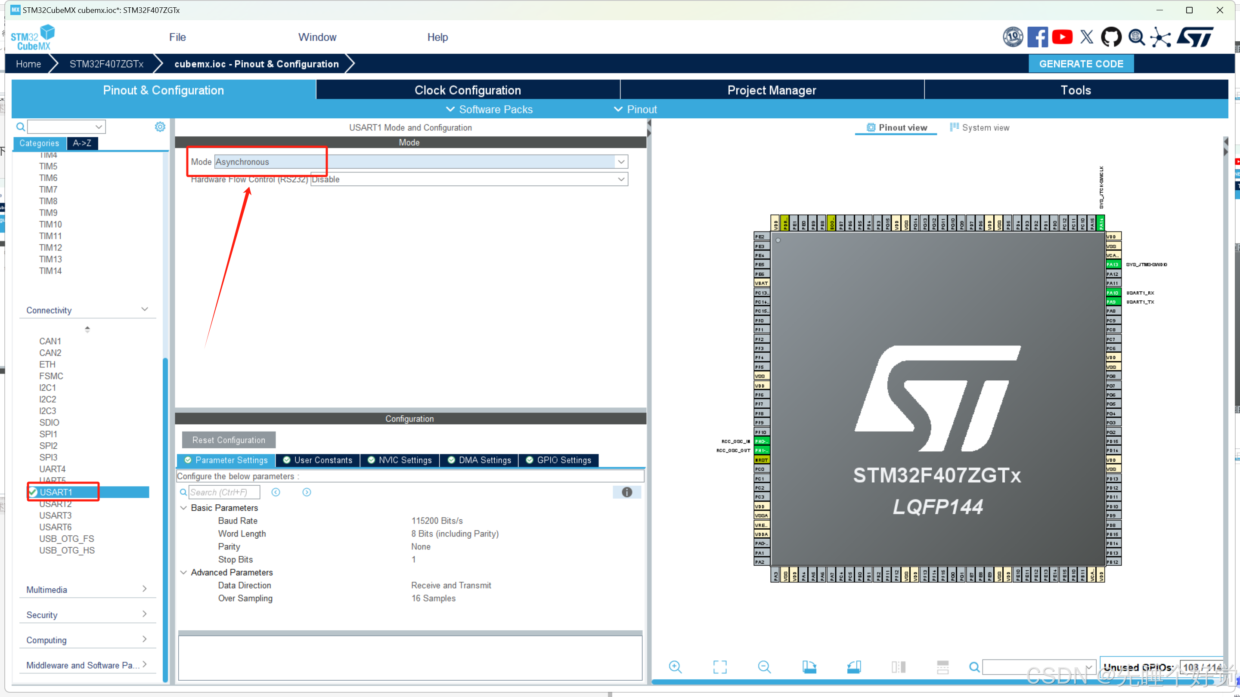Open the category settings gear icon
The height and width of the screenshot is (697, 1240).
coord(160,126)
